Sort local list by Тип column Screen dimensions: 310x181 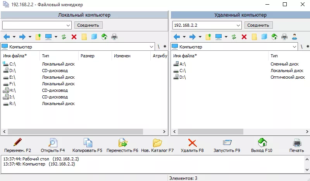click(x=59, y=56)
